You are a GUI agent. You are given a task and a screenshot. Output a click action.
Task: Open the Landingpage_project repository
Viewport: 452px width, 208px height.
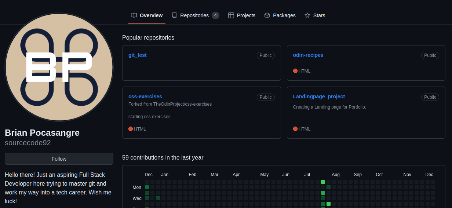point(319,96)
